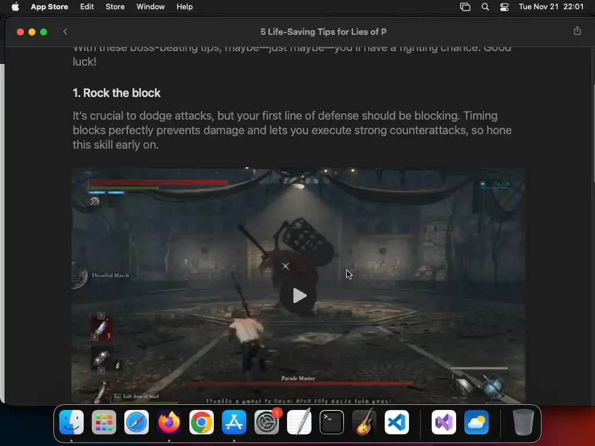Launch Safari from the dock
The height and width of the screenshot is (446, 595).
tap(137, 422)
